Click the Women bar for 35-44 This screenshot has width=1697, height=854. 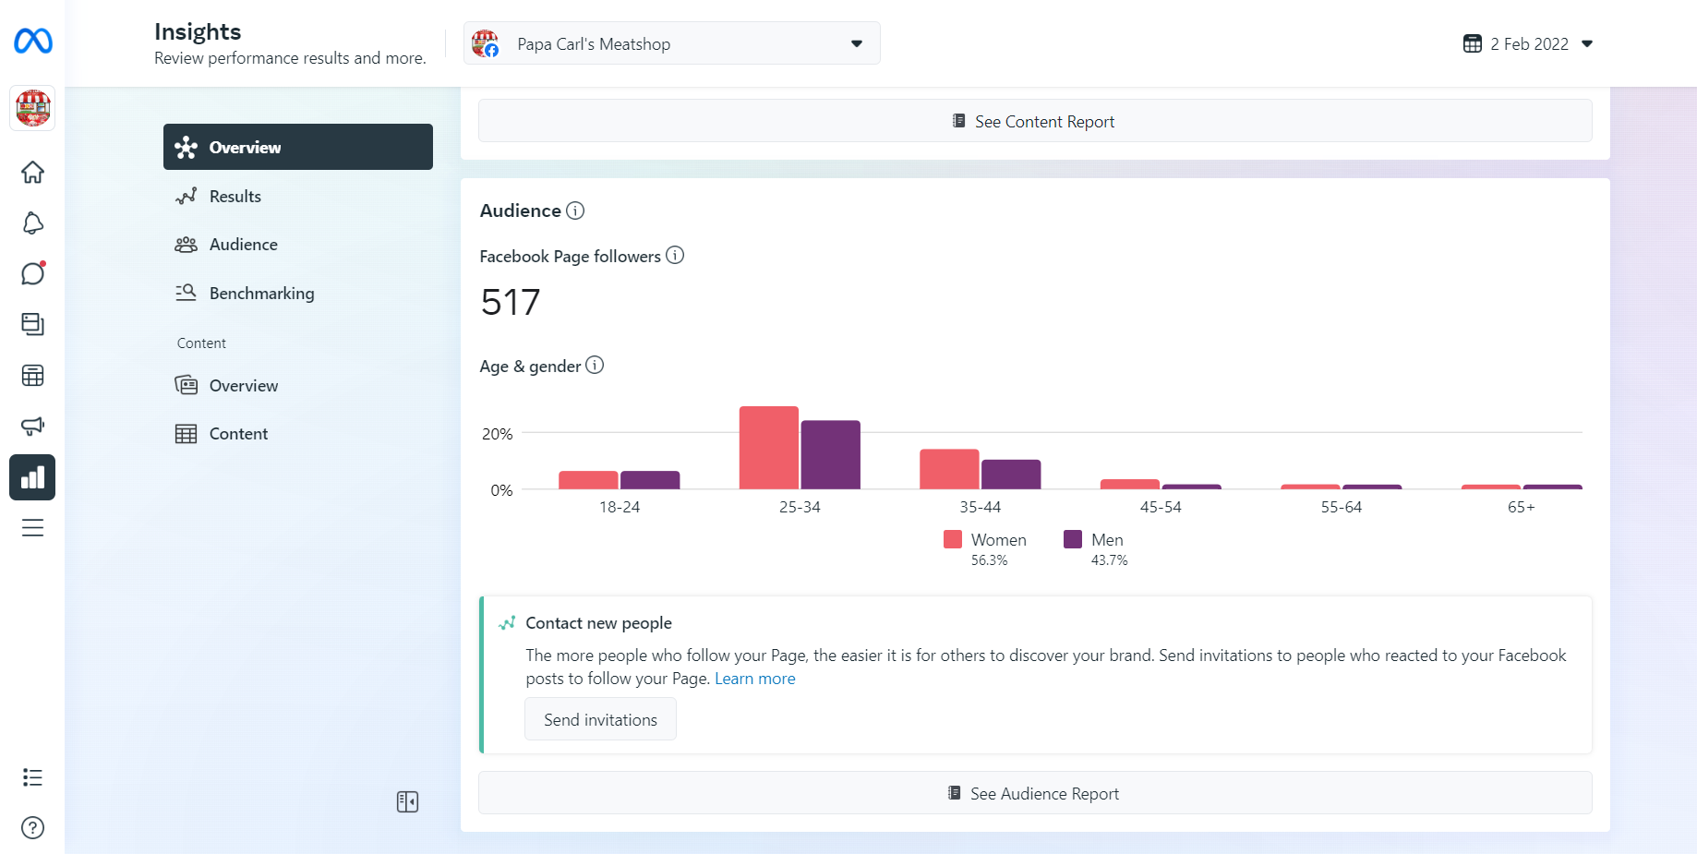tap(949, 469)
